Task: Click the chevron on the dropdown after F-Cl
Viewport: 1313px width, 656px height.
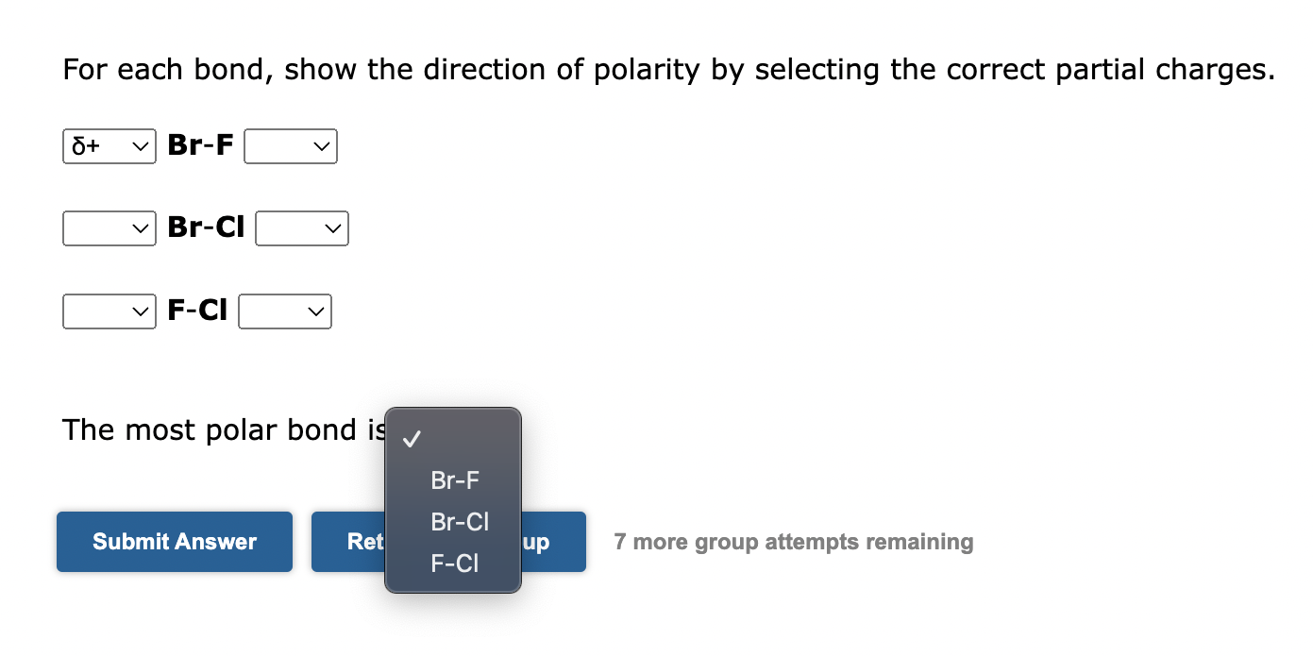Action: [315, 311]
